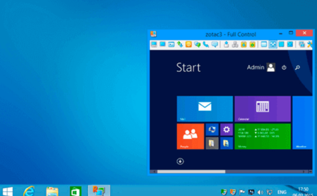The width and height of the screenshot is (317, 196).
Task: Click the horizontal scrollbar thumb in remote window
Action: click(x=191, y=171)
